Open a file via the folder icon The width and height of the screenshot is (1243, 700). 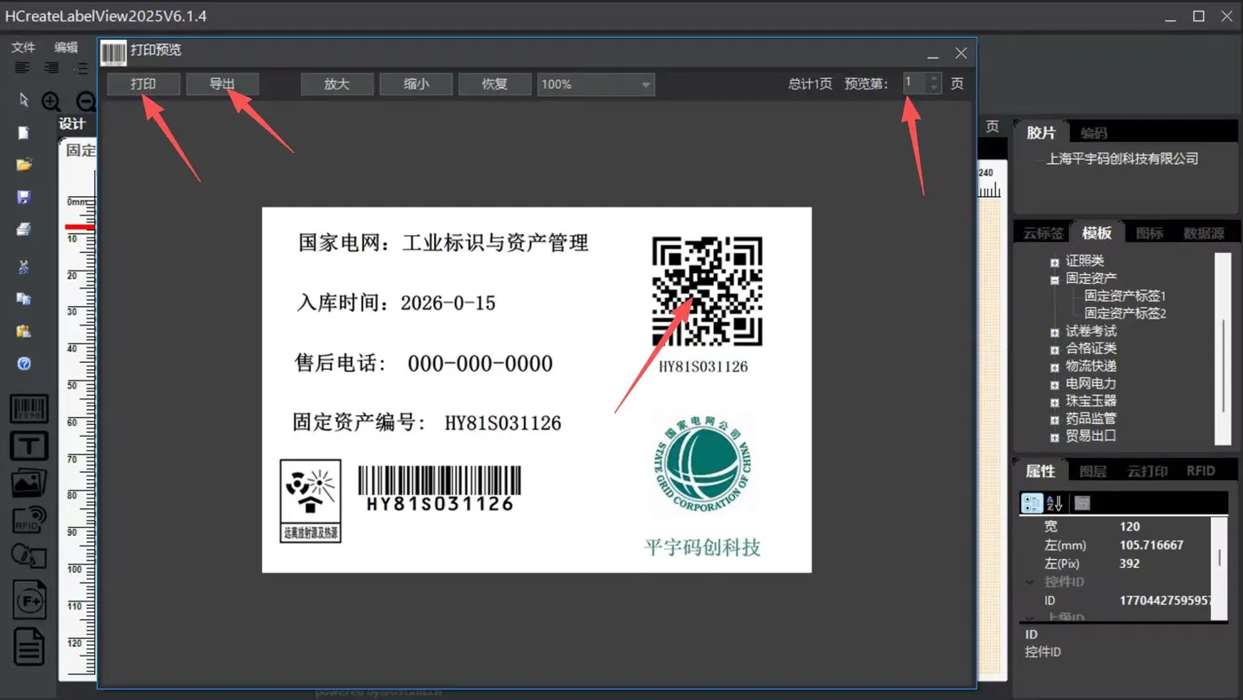click(24, 165)
